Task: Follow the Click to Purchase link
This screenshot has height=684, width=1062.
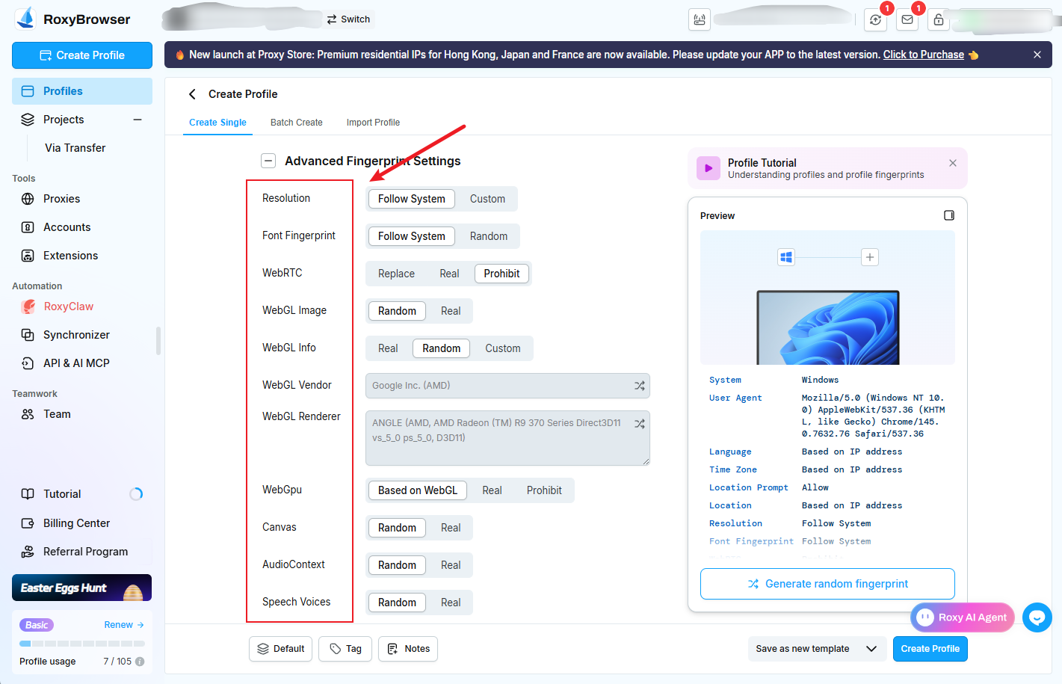Action: (923, 55)
